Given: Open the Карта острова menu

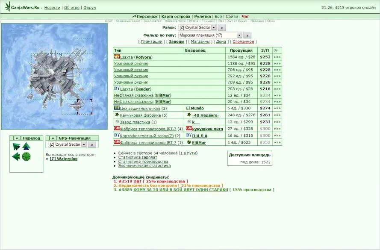Looking at the screenshot, I should tap(176, 17).
